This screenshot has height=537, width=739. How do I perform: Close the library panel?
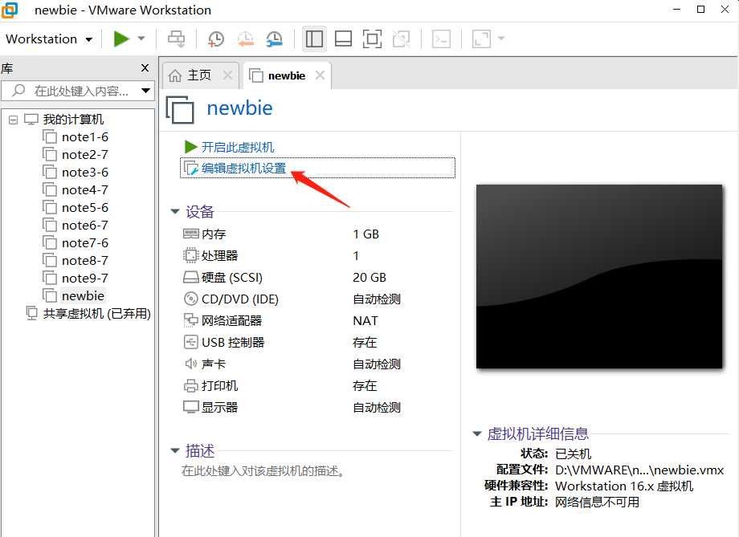point(145,68)
